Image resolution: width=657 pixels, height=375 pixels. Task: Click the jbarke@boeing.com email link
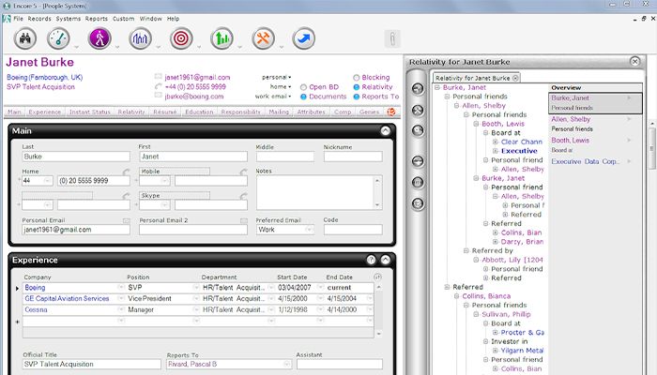tap(194, 97)
